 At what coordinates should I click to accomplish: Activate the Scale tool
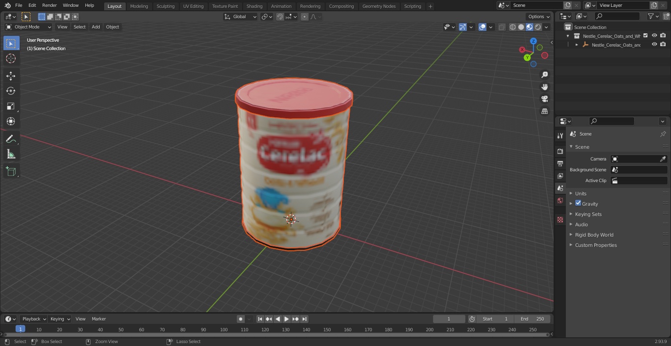pyautogui.click(x=11, y=106)
